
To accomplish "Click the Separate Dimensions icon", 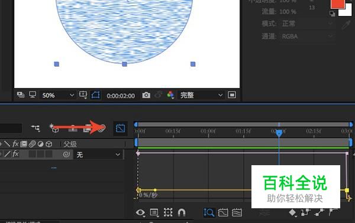I will pyautogui.click(x=264, y=212).
